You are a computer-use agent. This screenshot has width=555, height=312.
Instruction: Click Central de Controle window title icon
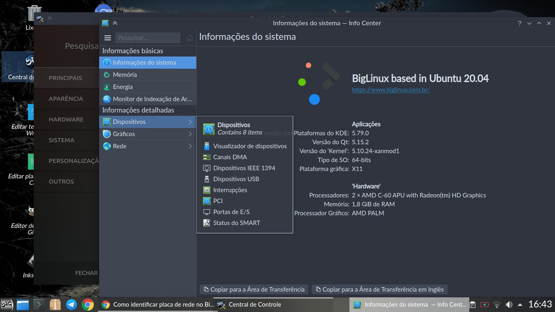tap(40, 18)
